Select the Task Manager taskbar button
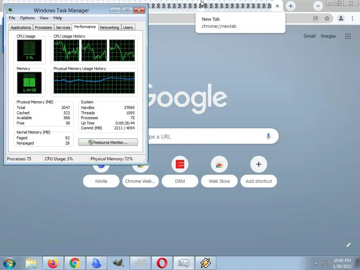Screen dimensions: 360x270 184,263
